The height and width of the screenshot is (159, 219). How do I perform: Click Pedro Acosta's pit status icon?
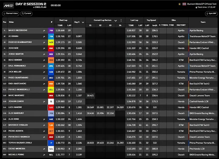pyautogui.click(x=44, y=131)
